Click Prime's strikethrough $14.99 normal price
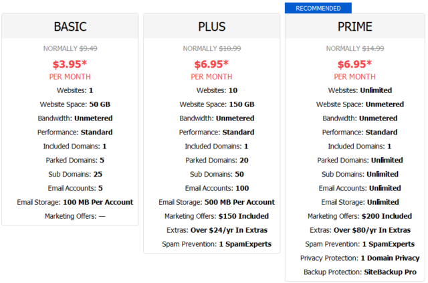Screen dimensions: 428x283 point(373,48)
